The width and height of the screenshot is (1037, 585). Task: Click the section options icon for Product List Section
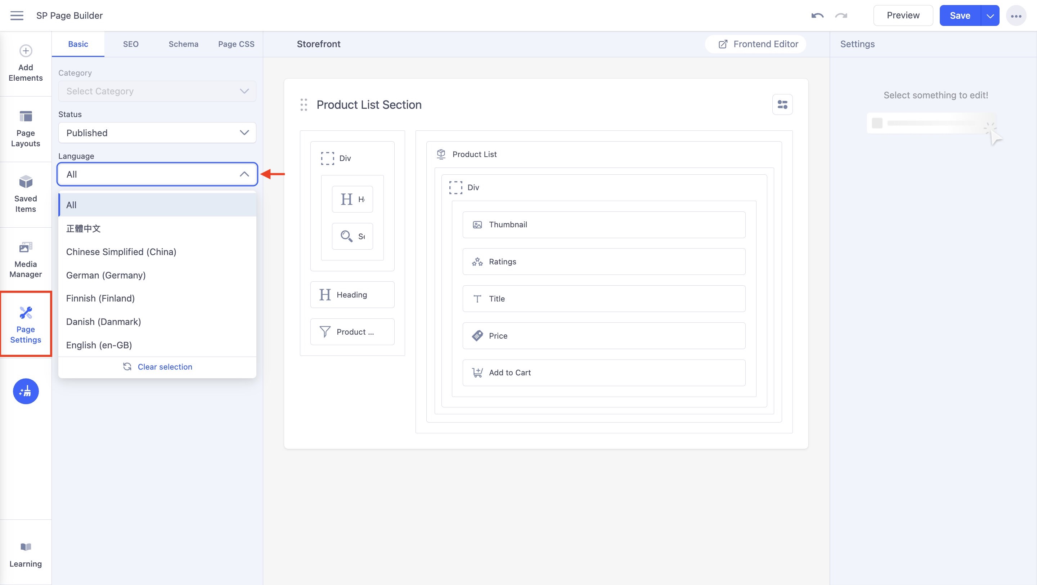782,105
